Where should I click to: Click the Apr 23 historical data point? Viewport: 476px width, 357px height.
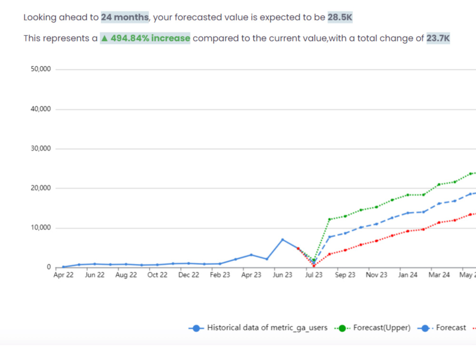pos(251,255)
